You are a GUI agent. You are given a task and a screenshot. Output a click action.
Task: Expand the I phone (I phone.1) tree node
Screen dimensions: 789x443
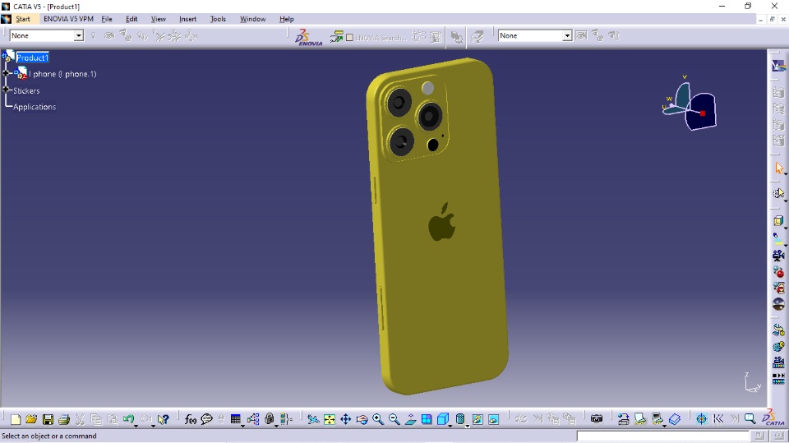[7, 73]
